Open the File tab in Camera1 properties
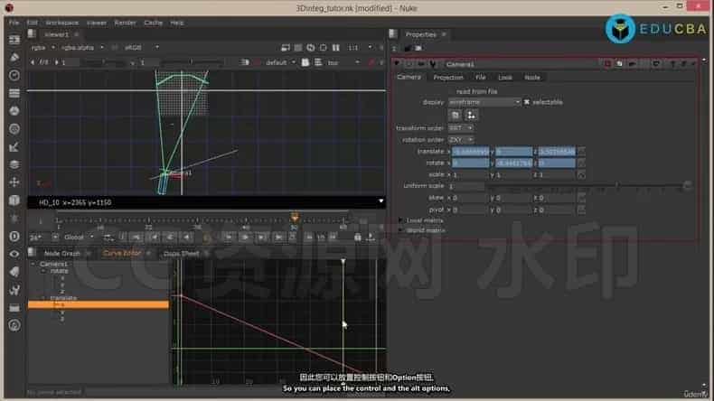Screen dimensions: 714x401 (481, 78)
